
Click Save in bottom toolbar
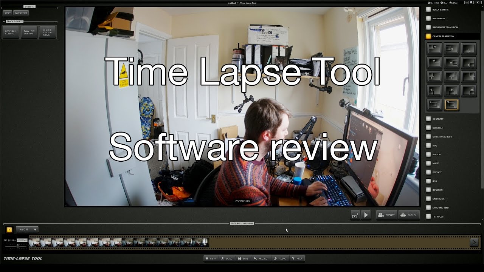click(x=243, y=258)
